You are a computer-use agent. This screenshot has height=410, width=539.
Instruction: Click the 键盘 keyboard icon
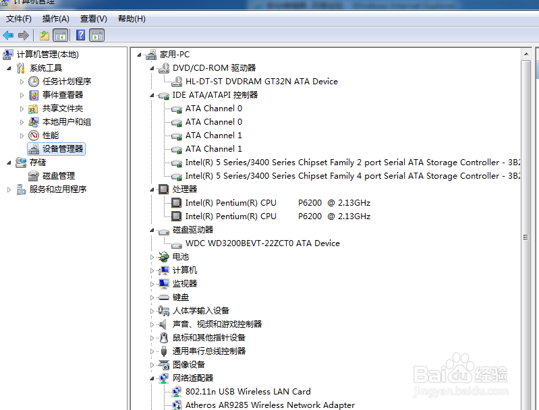[164, 297]
